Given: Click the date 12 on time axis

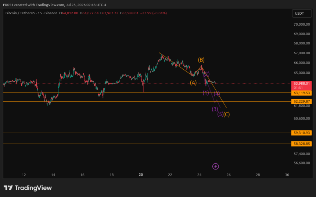Looking at the screenshot, I should click(24, 175).
